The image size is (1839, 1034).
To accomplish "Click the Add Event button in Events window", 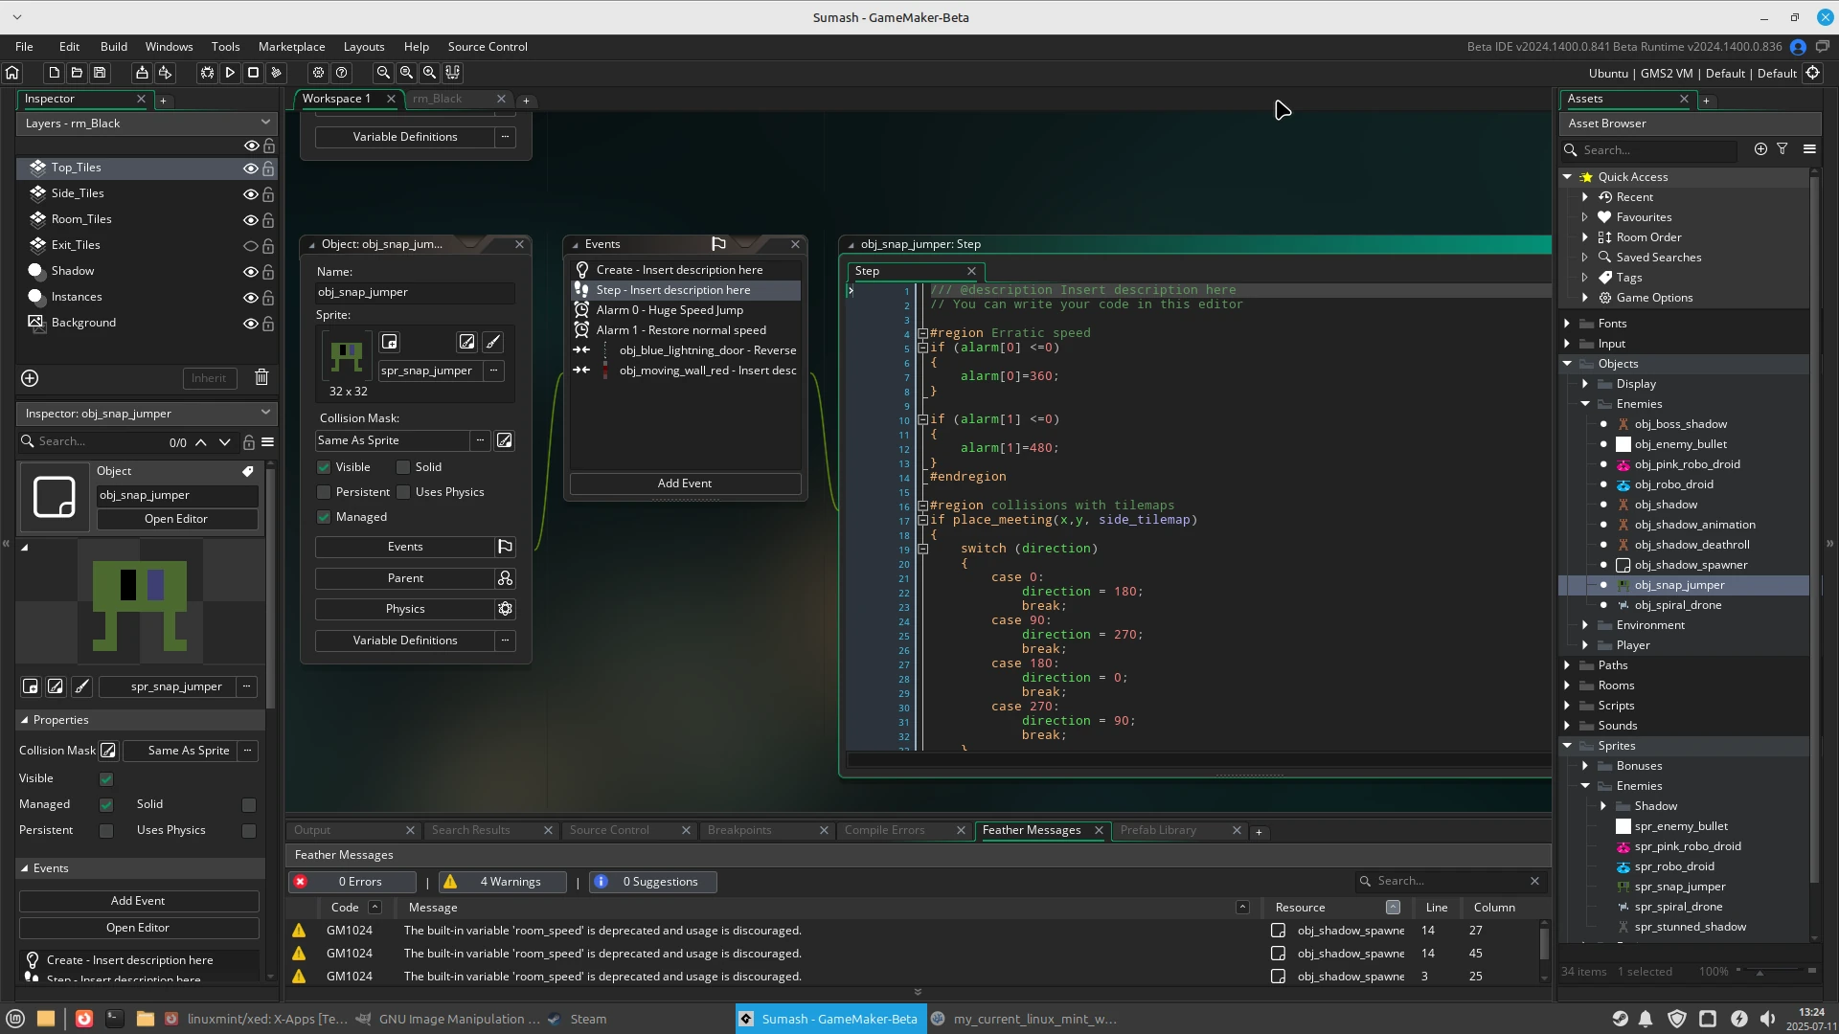I will click(x=685, y=483).
